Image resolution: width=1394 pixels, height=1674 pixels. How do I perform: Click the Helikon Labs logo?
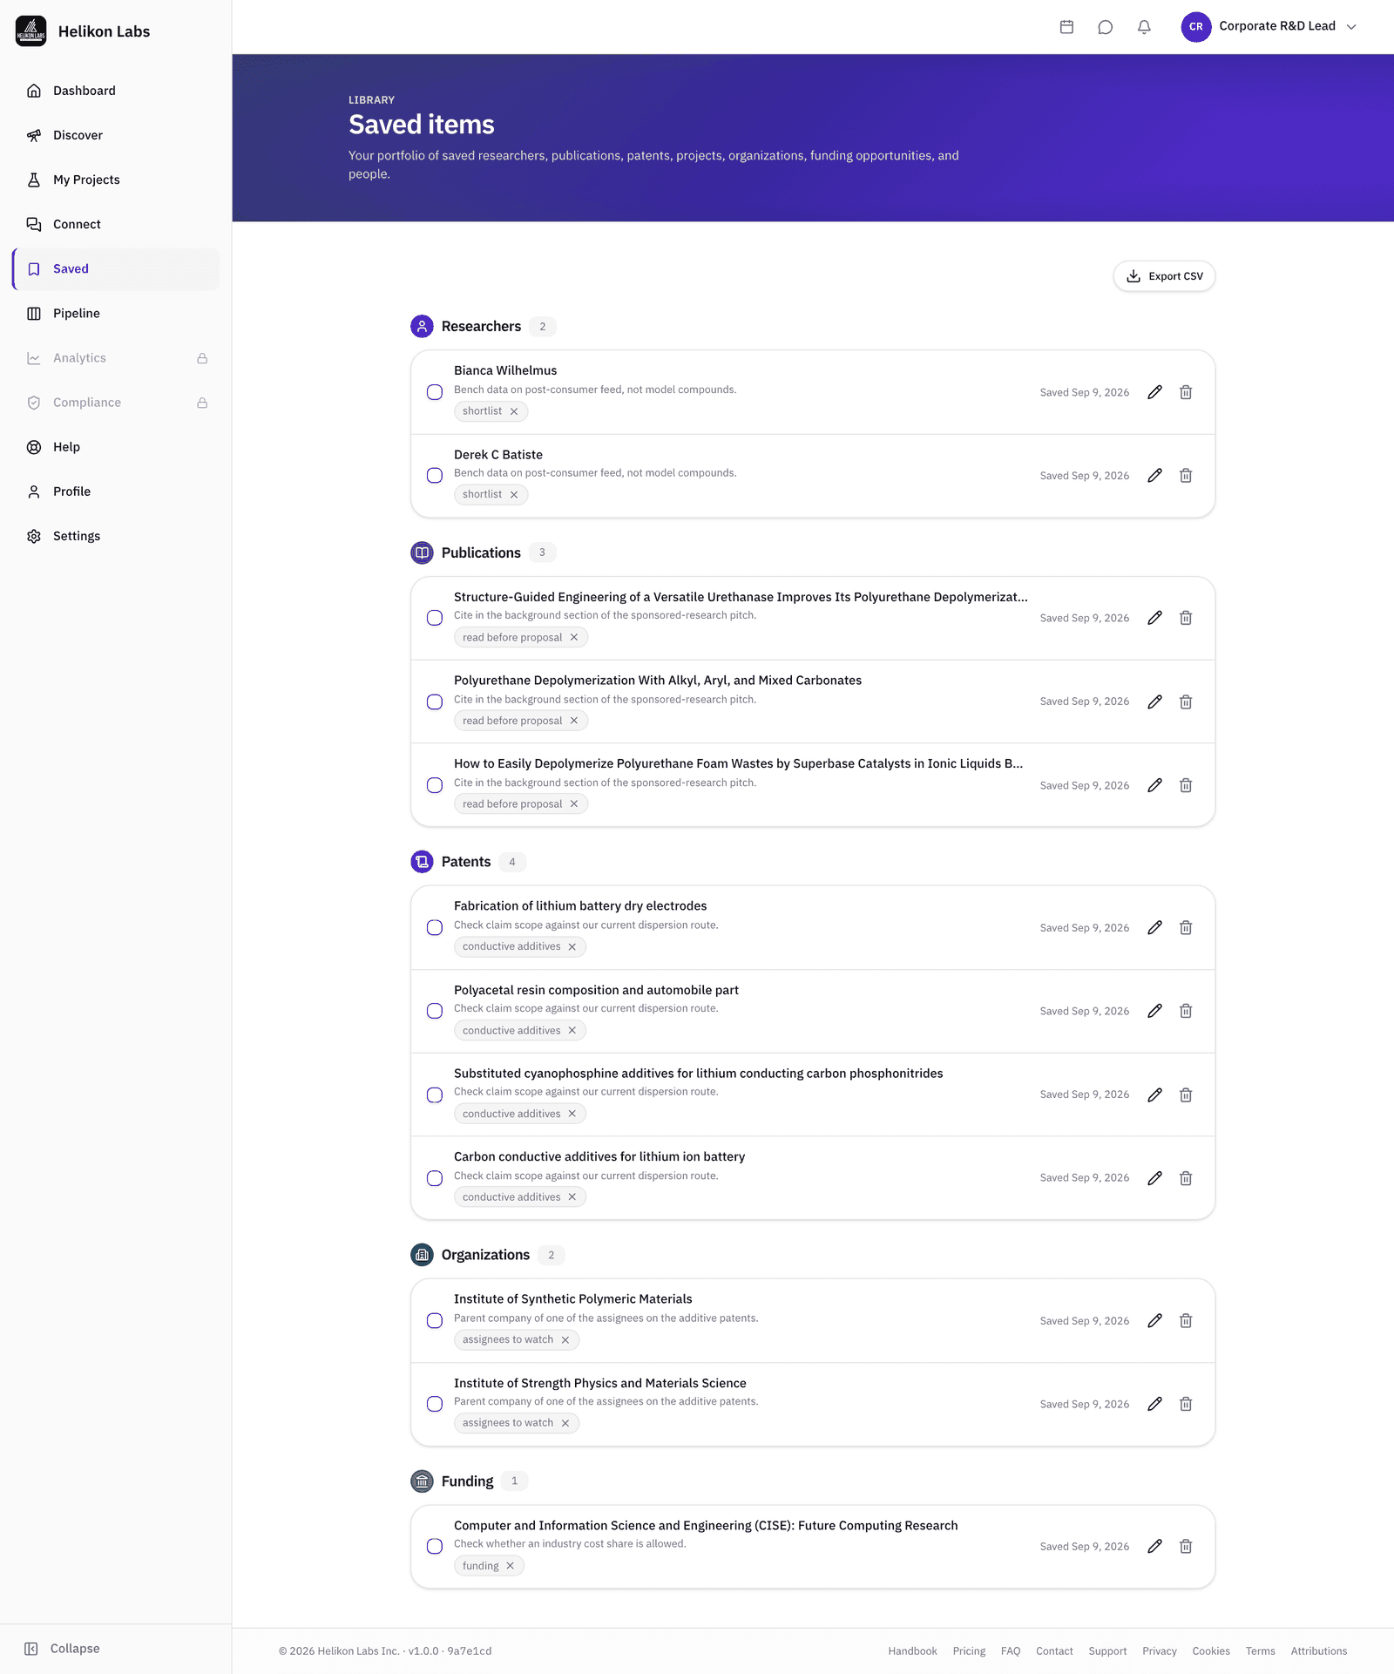(30, 31)
